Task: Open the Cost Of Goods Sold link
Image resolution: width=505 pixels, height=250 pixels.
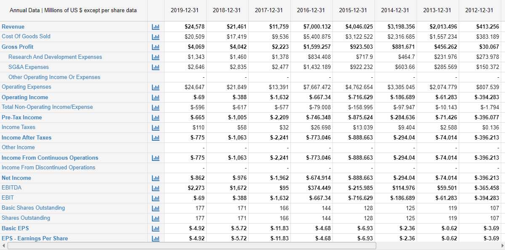Action: click(26, 37)
